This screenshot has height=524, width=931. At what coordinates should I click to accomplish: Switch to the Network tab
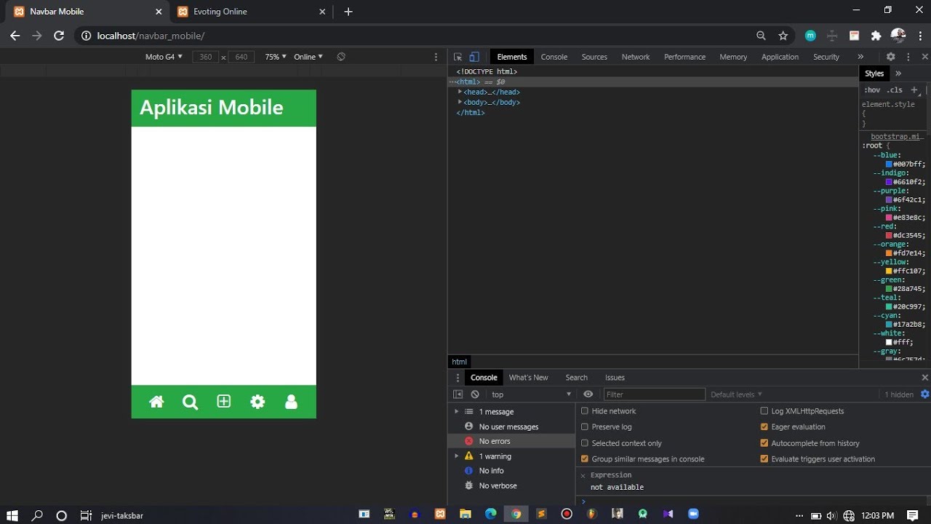coord(636,57)
